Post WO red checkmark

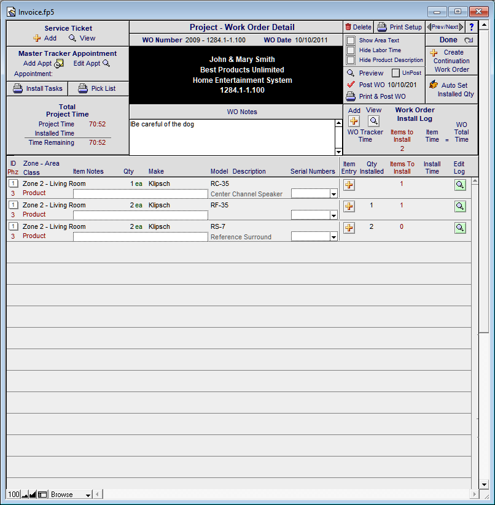coord(351,85)
